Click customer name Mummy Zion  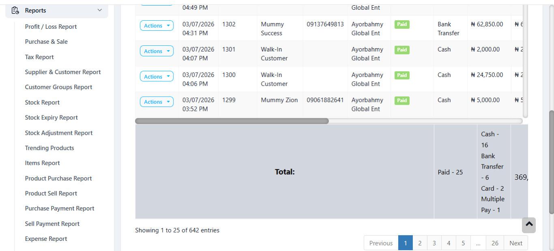tap(279, 100)
